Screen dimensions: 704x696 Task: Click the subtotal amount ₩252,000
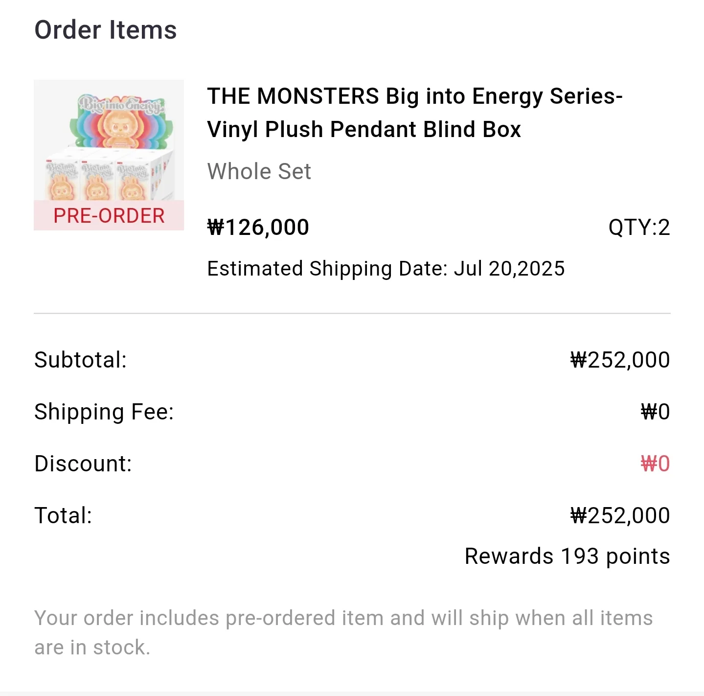(620, 360)
